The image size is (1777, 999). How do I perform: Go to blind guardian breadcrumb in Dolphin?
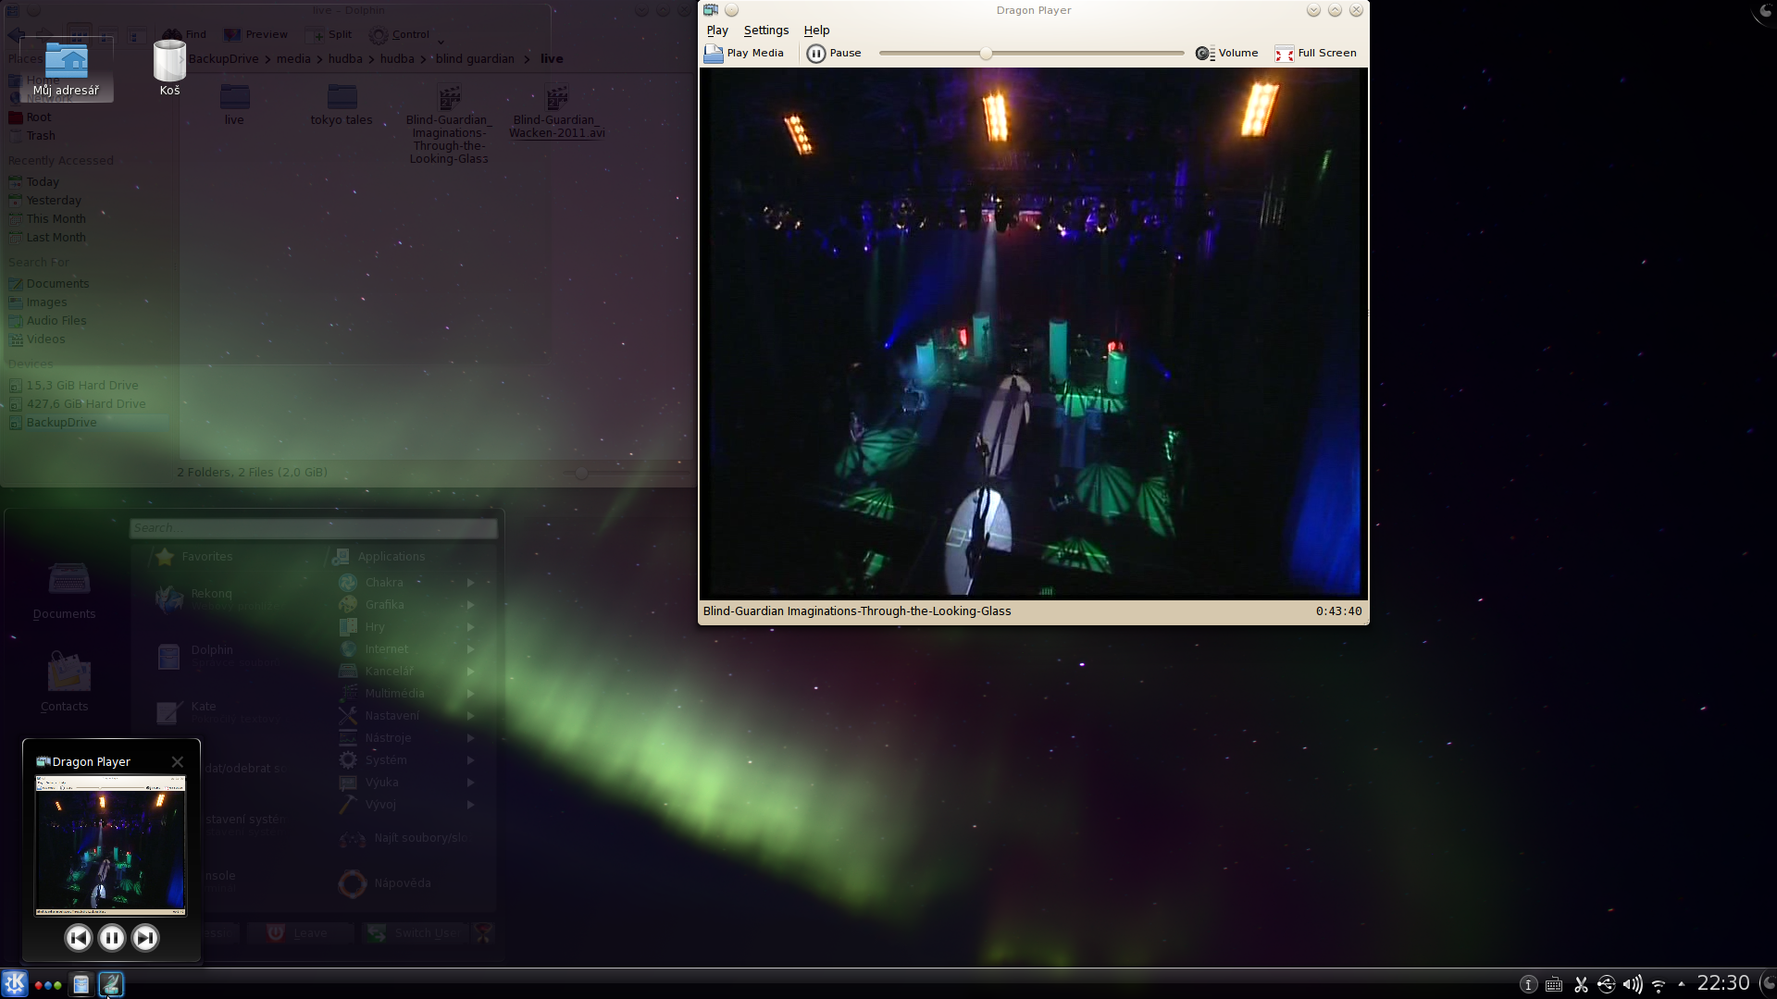click(475, 59)
